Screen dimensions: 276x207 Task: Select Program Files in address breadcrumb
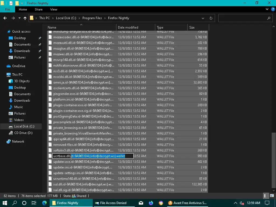tap(92, 18)
